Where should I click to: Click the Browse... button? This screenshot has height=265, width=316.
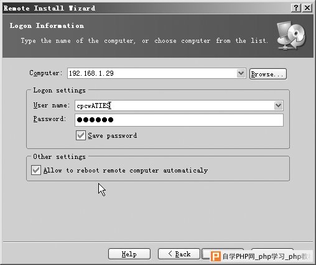pyautogui.click(x=268, y=74)
